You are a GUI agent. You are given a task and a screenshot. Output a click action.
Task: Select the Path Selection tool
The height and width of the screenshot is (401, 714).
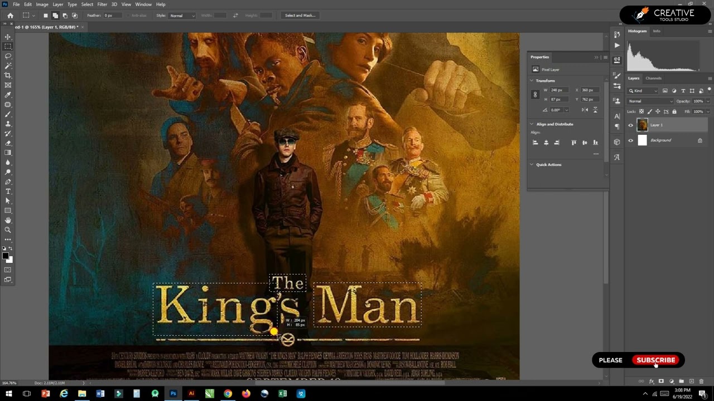8,200
